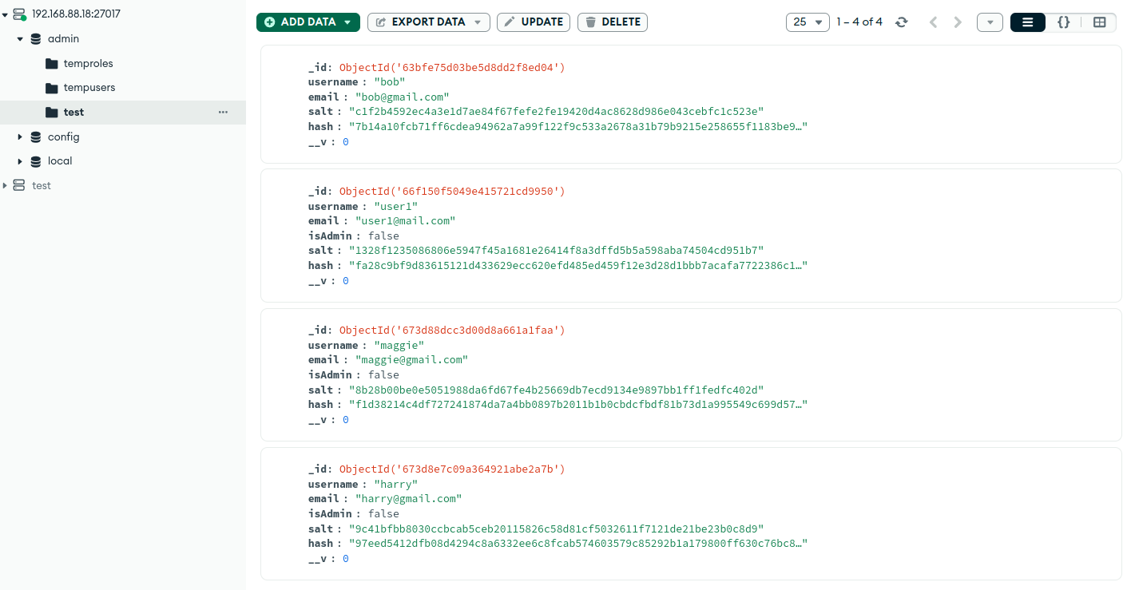Open the tempusers collection
The image size is (1127, 590).
[x=89, y=88]
